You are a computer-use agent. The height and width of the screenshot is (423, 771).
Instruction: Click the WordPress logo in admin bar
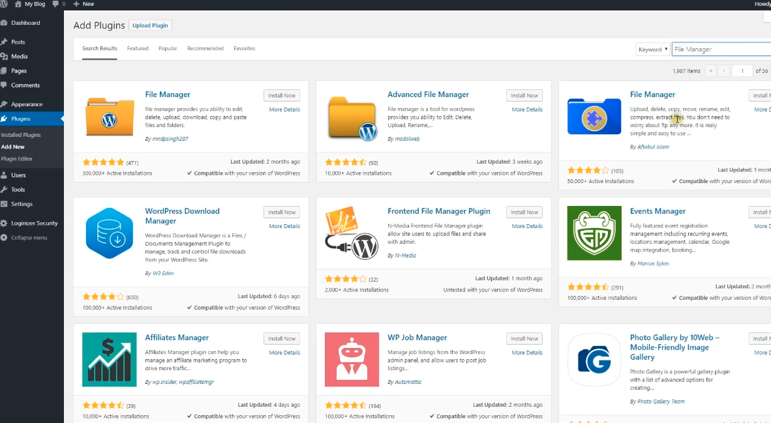pyautogui.click(x=4, y=4)
